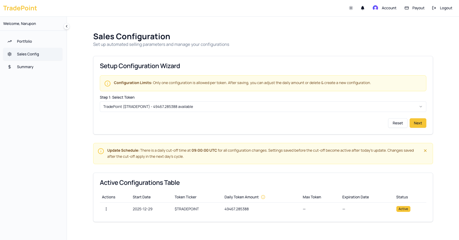The image size is (459, 240).
Task: Click the Account avatar icon
Action: [x=375, y=8]
